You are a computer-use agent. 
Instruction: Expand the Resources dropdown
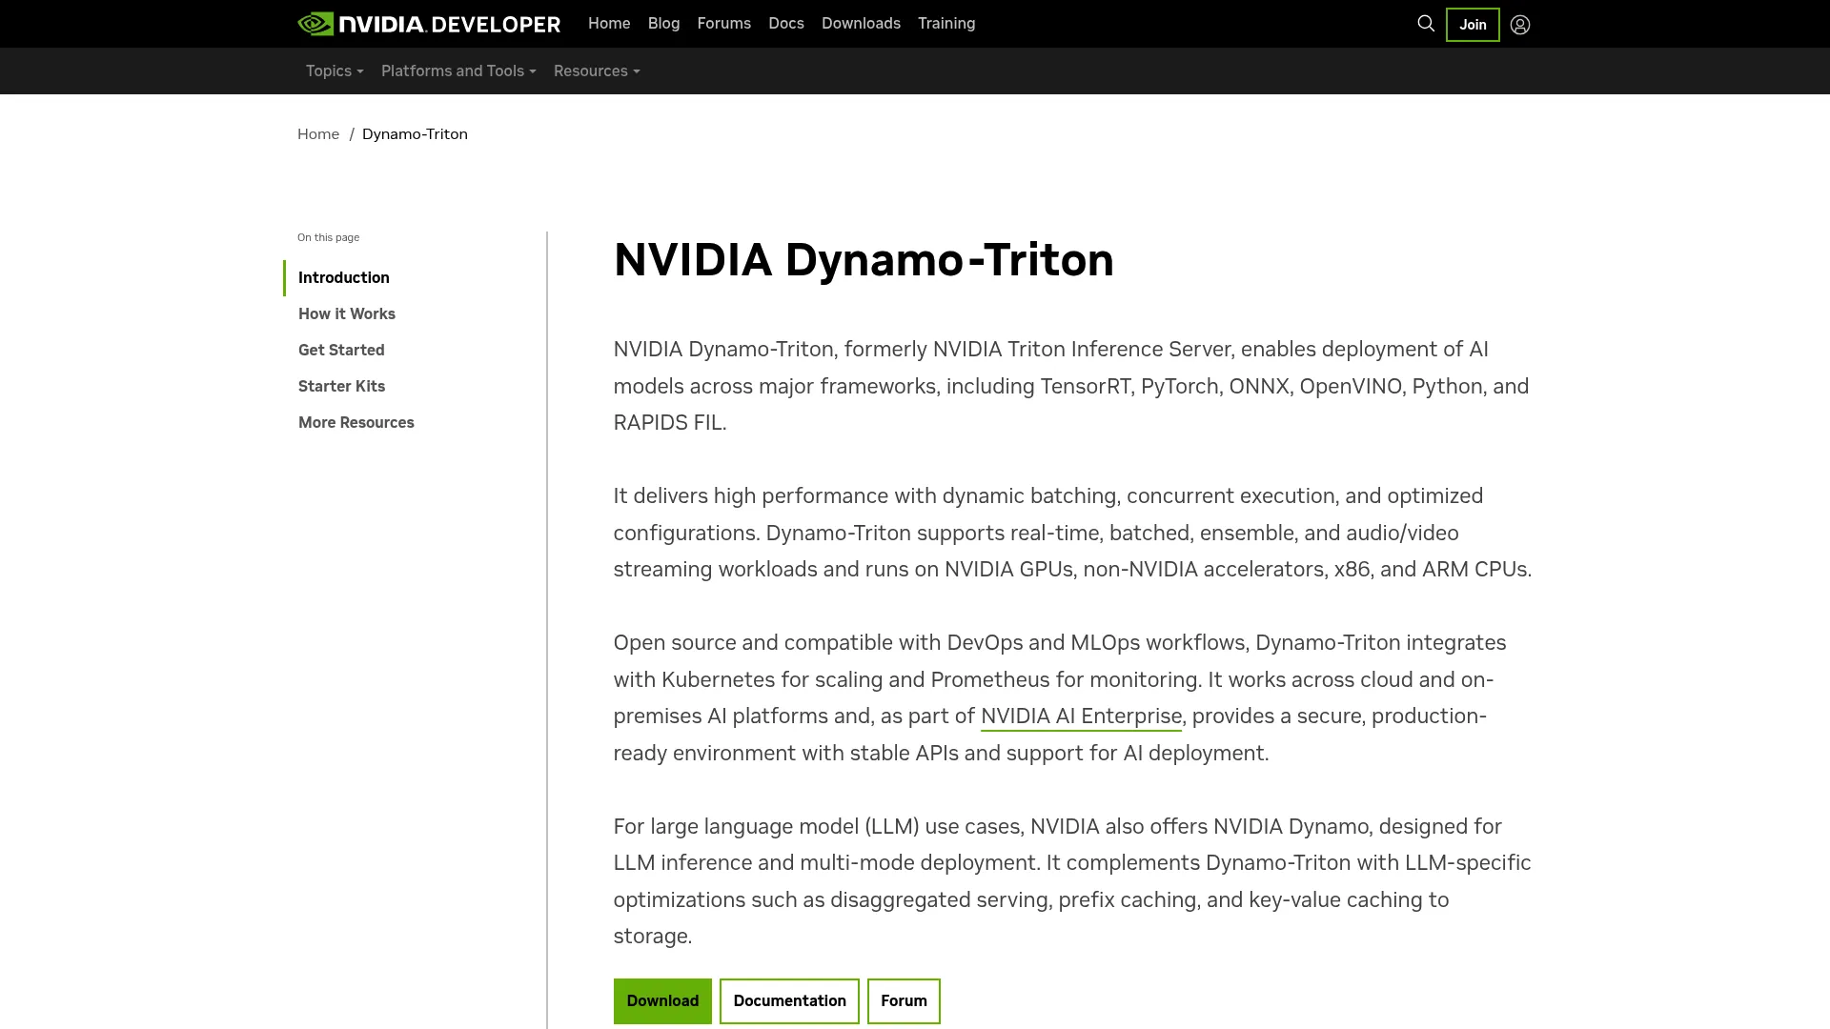(597, 71)
